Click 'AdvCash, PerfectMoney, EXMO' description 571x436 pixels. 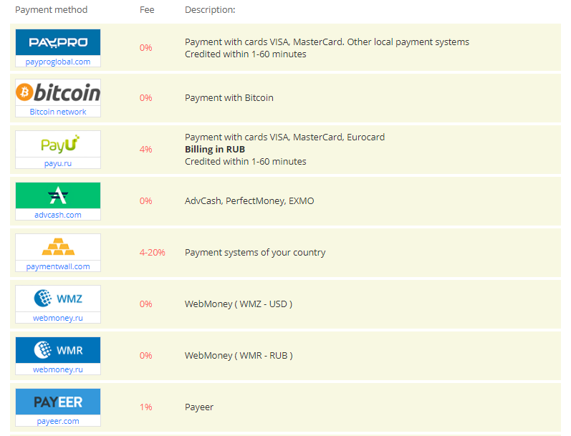[249, 201]
